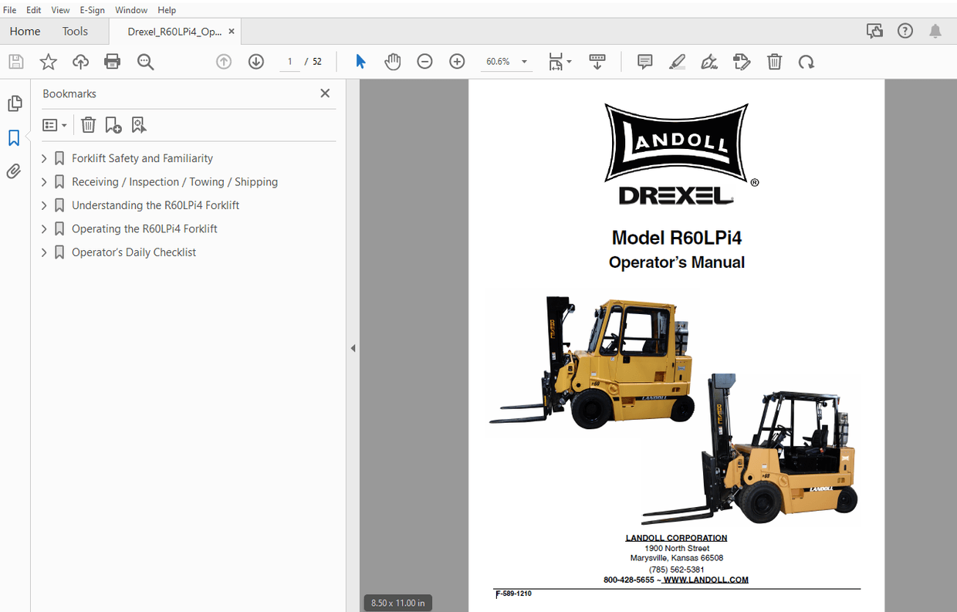This screenshot has height=612, width=957.
Task: Click the page number input field
Action: tap(289, 61)
